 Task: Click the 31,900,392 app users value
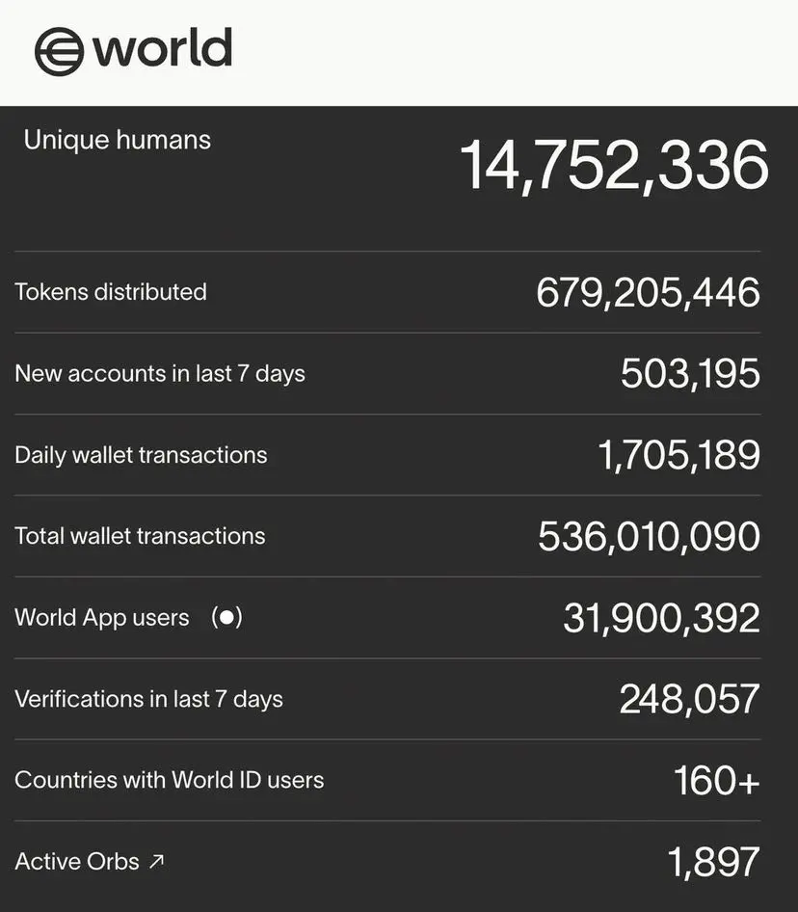[662, 618]
